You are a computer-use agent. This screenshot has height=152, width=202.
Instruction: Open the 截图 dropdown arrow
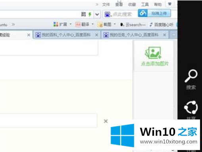(115, 24)
